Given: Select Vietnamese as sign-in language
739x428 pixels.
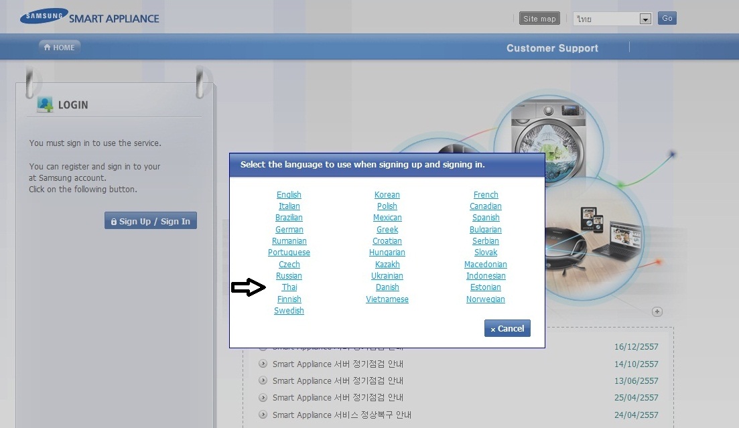Looking at the screenshot, I should coord(387,299).
